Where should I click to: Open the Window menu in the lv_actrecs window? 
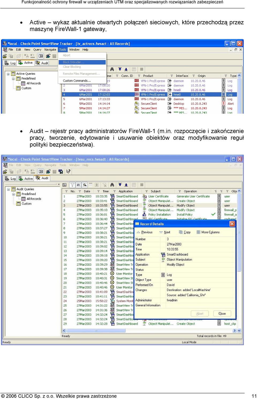(x=74, y=50)
